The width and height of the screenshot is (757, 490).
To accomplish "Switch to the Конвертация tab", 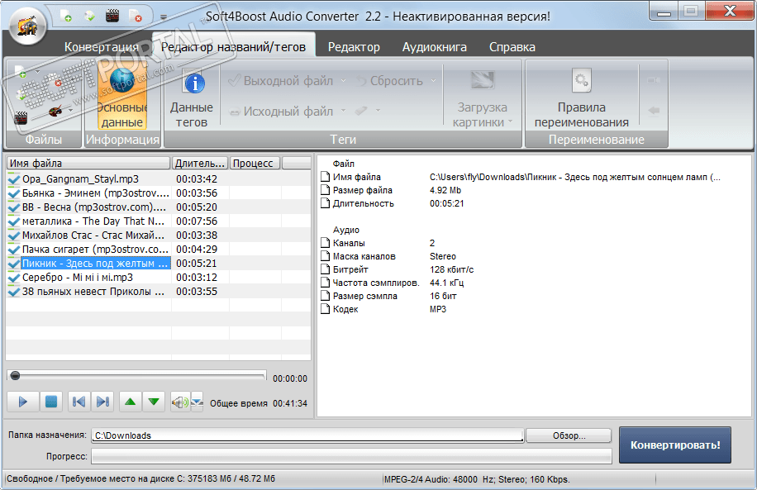I will tap(102, 47).
